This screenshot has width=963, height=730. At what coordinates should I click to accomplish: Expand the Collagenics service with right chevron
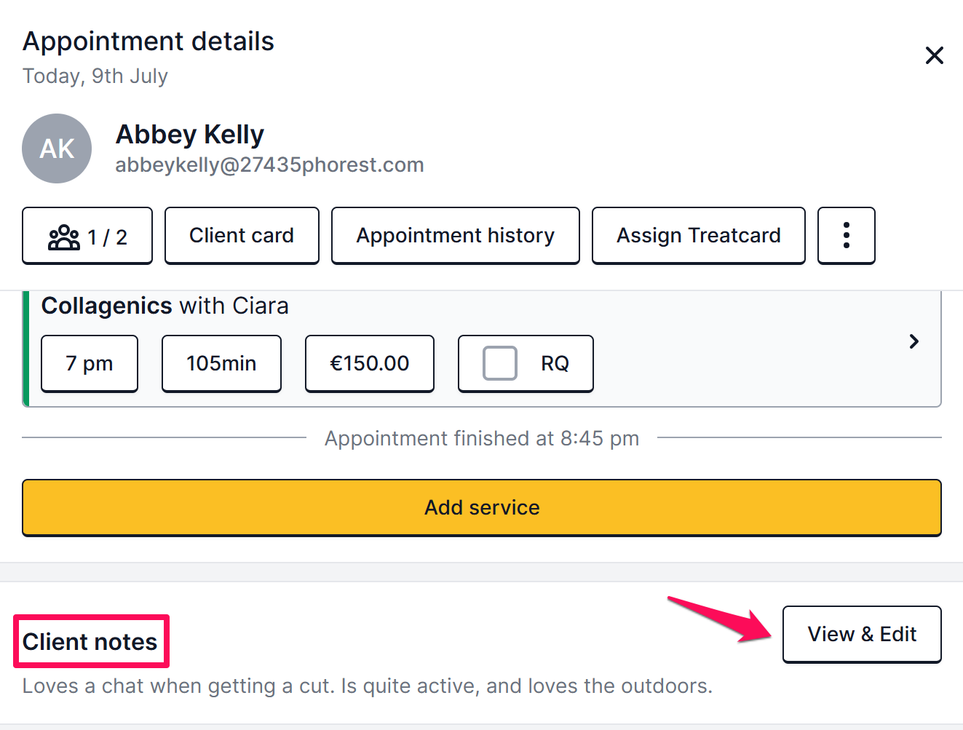point(914,341)
